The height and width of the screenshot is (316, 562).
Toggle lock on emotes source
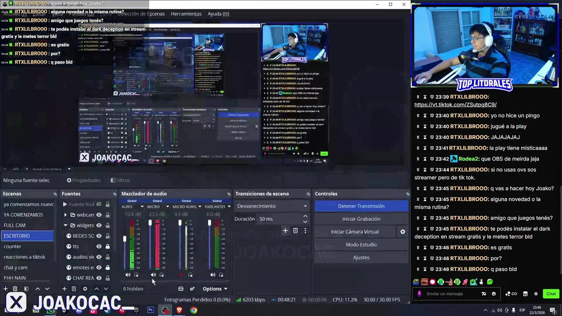tap(108, 267)
